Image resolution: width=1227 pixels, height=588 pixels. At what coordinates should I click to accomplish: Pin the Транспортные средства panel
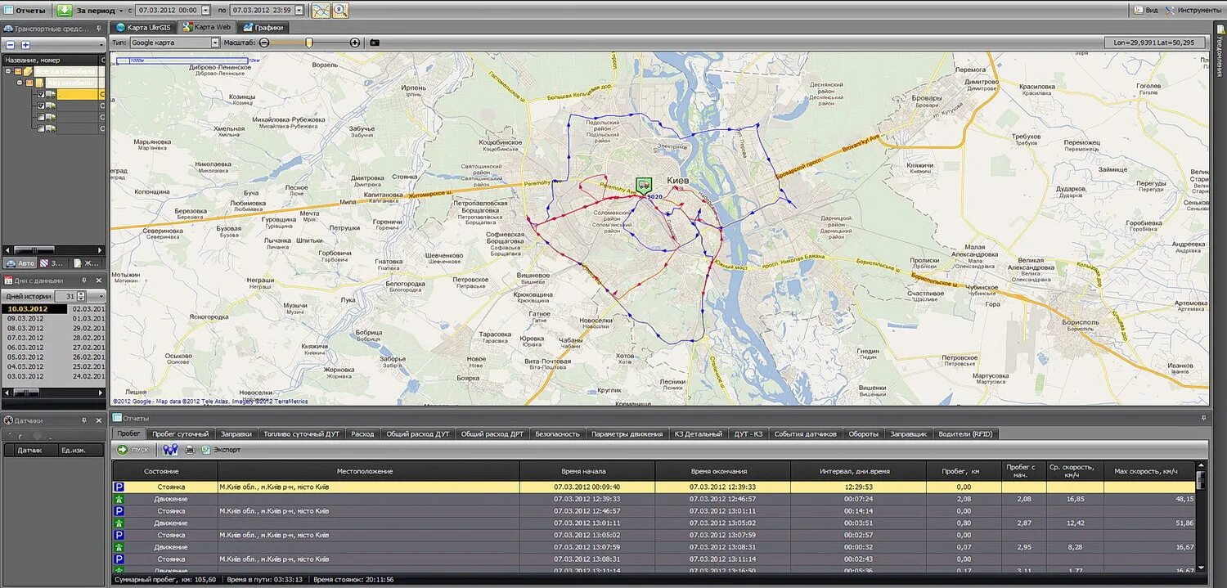(98, 29)
